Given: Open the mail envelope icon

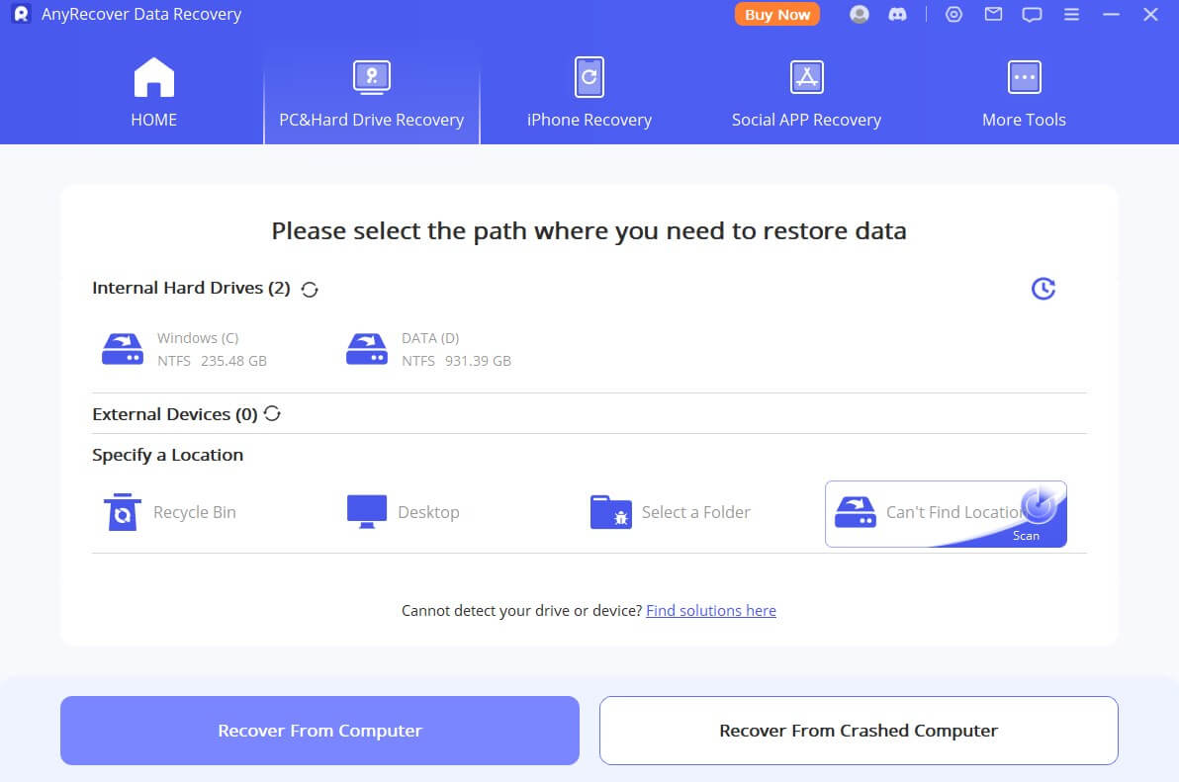Looking at the screenshot, I should 993,15.
